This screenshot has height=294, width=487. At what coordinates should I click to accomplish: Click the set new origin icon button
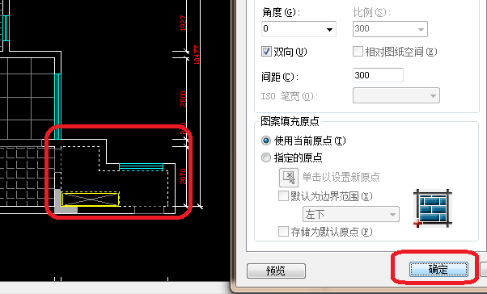(x=289, y=178)
